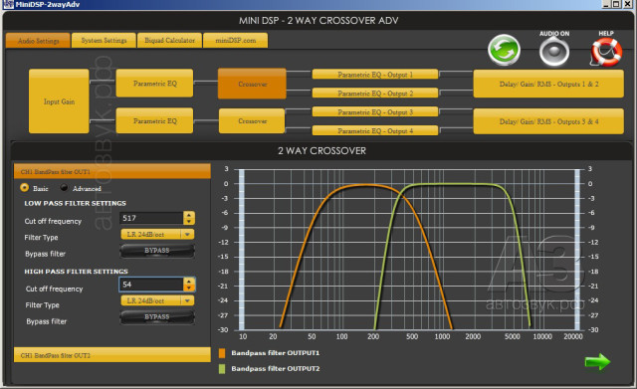Screen dimensions: 637x389
Task: Open Delay/Gain/RMS Outputs 1 & 2 block
Action: pos(548,84)
